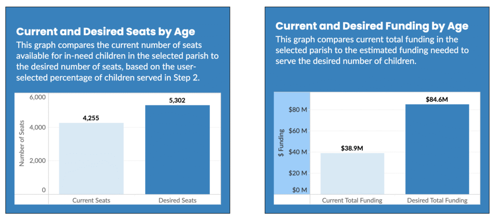The width and height of the screenshot is (494, 219).
Task: Click the $20 M funding axis tick
Action: (298, 173)
